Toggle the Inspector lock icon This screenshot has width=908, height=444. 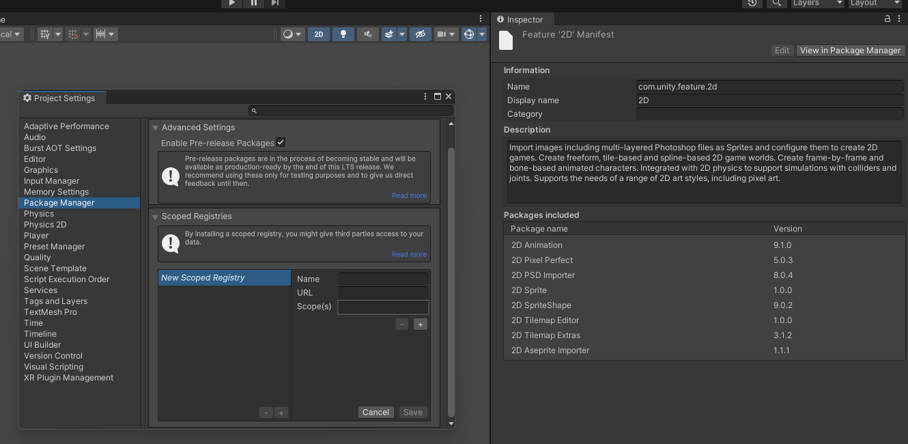pos(888,20)
